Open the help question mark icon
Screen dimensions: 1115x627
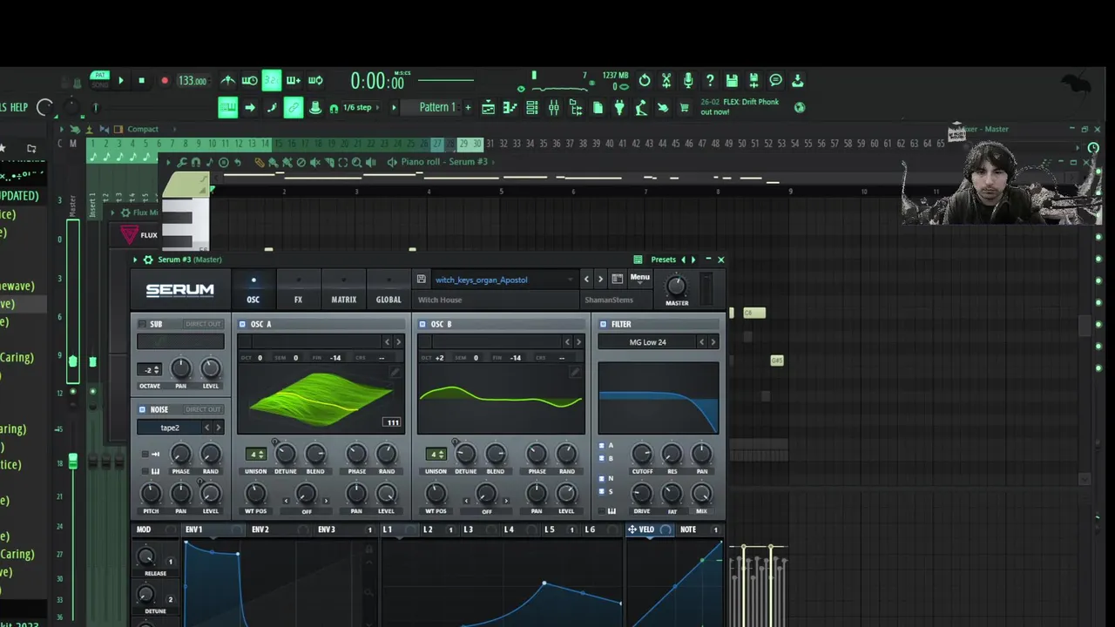point(710,80)
